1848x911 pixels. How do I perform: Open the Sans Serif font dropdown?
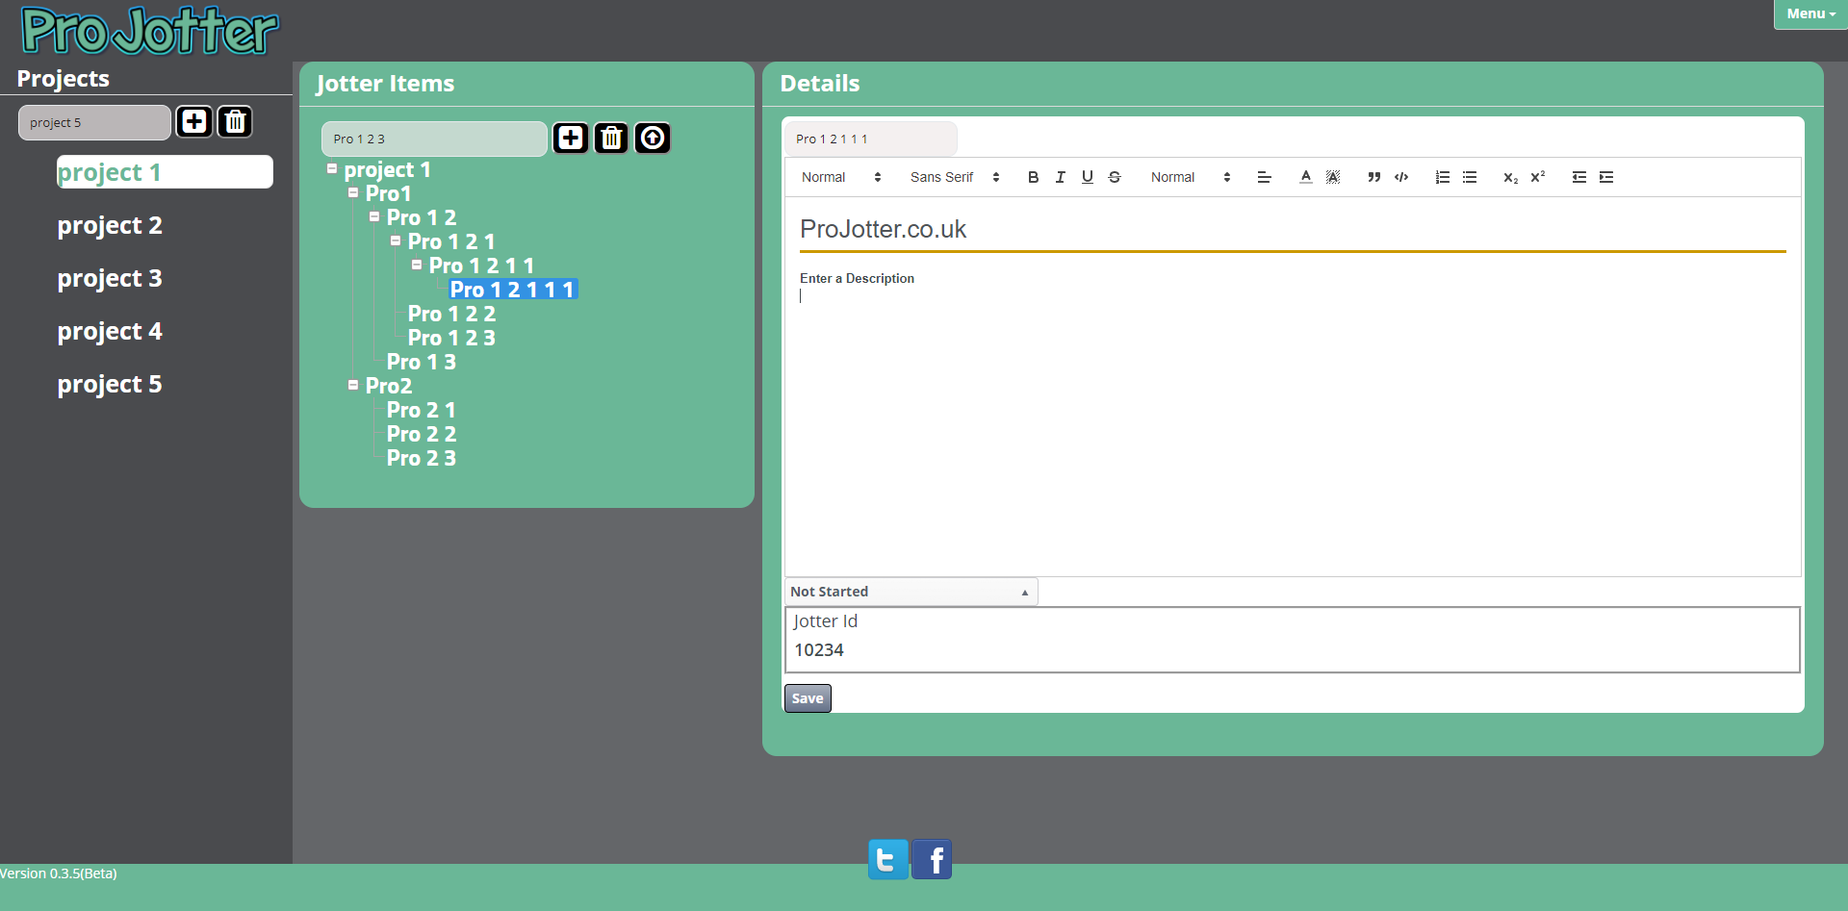[x=955, y=177]
